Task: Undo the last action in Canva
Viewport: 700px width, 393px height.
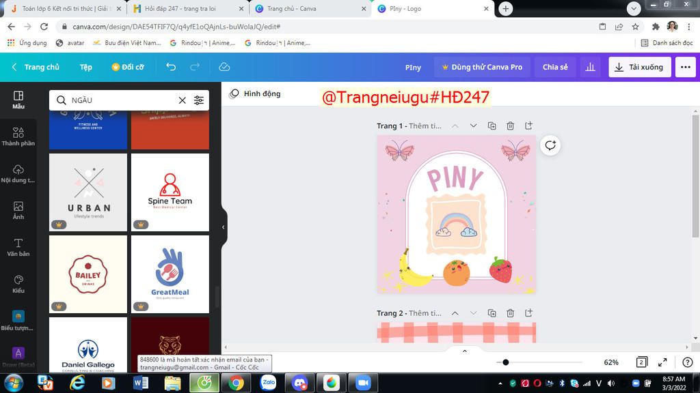Action: pos(171,67)
